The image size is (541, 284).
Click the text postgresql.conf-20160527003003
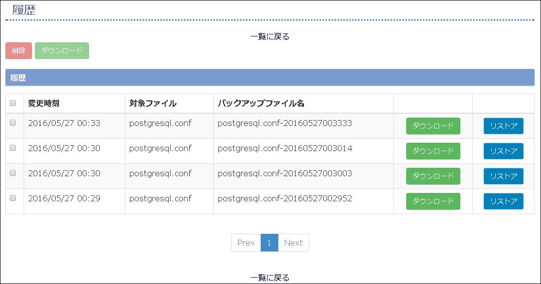point(285,173)
